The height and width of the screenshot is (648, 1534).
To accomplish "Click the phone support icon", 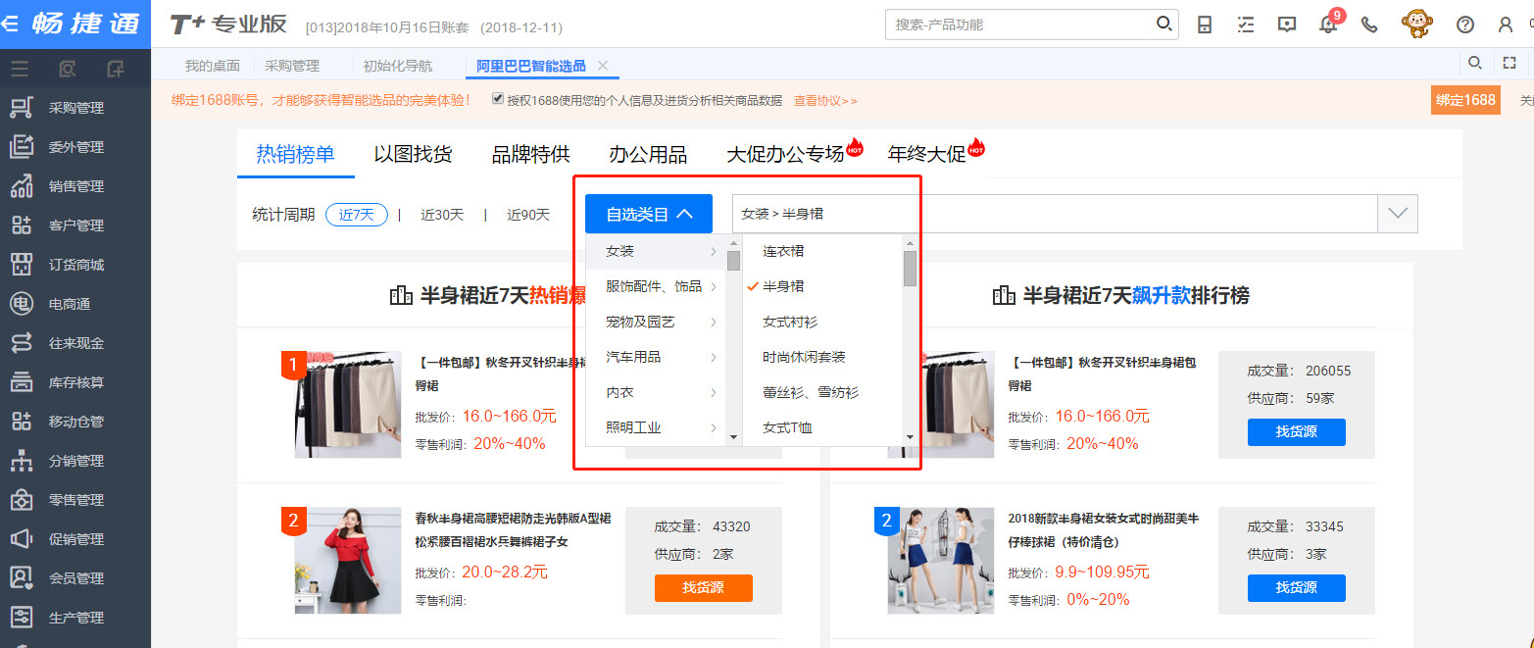I will pyautogui.click(x=1369, y=25).
